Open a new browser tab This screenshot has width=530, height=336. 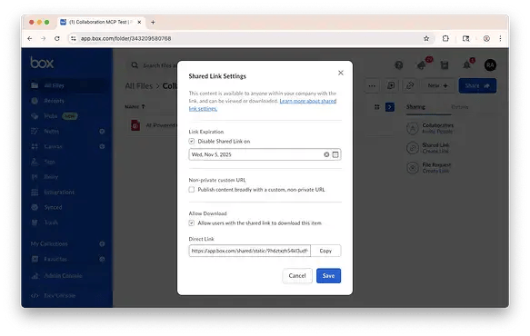tap(153, 22)
